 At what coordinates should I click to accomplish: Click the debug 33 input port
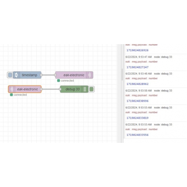pos(60,89)
